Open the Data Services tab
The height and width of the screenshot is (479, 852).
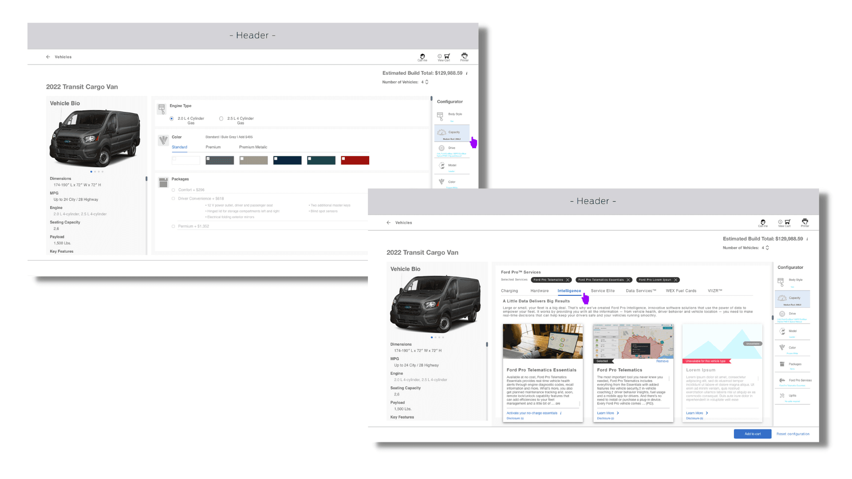(x=641, y=291)
